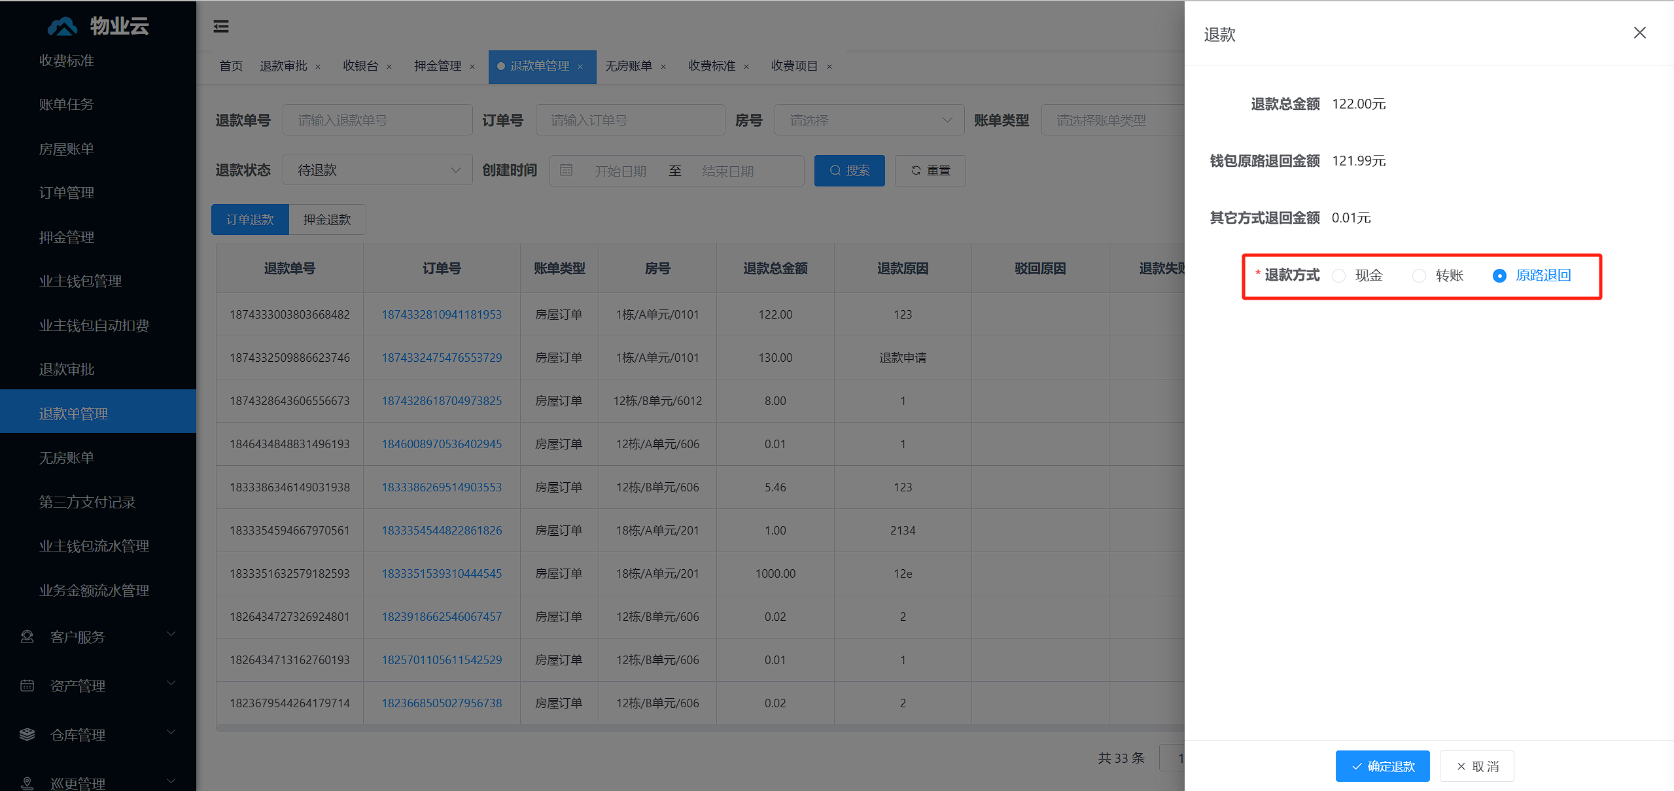
Task: Close the refund drawer X icon
Action: (1639, 33)
